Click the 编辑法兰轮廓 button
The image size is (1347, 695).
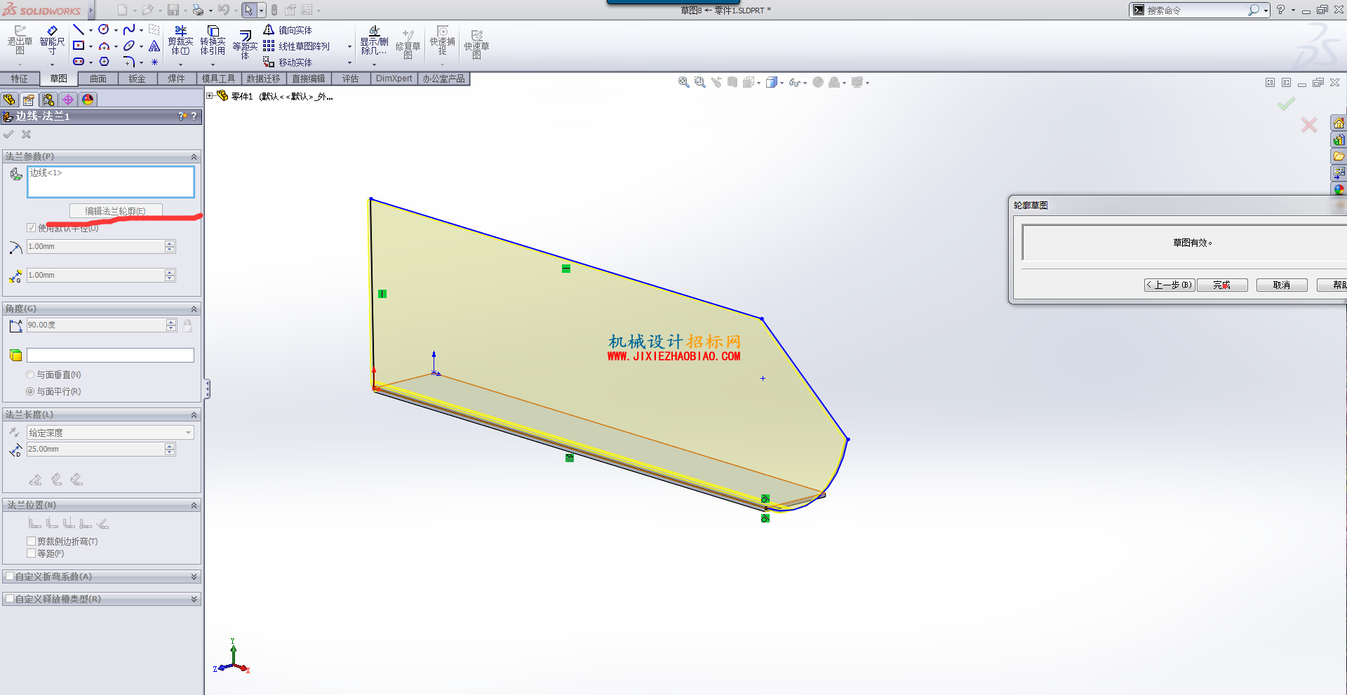tap(116, 211)
